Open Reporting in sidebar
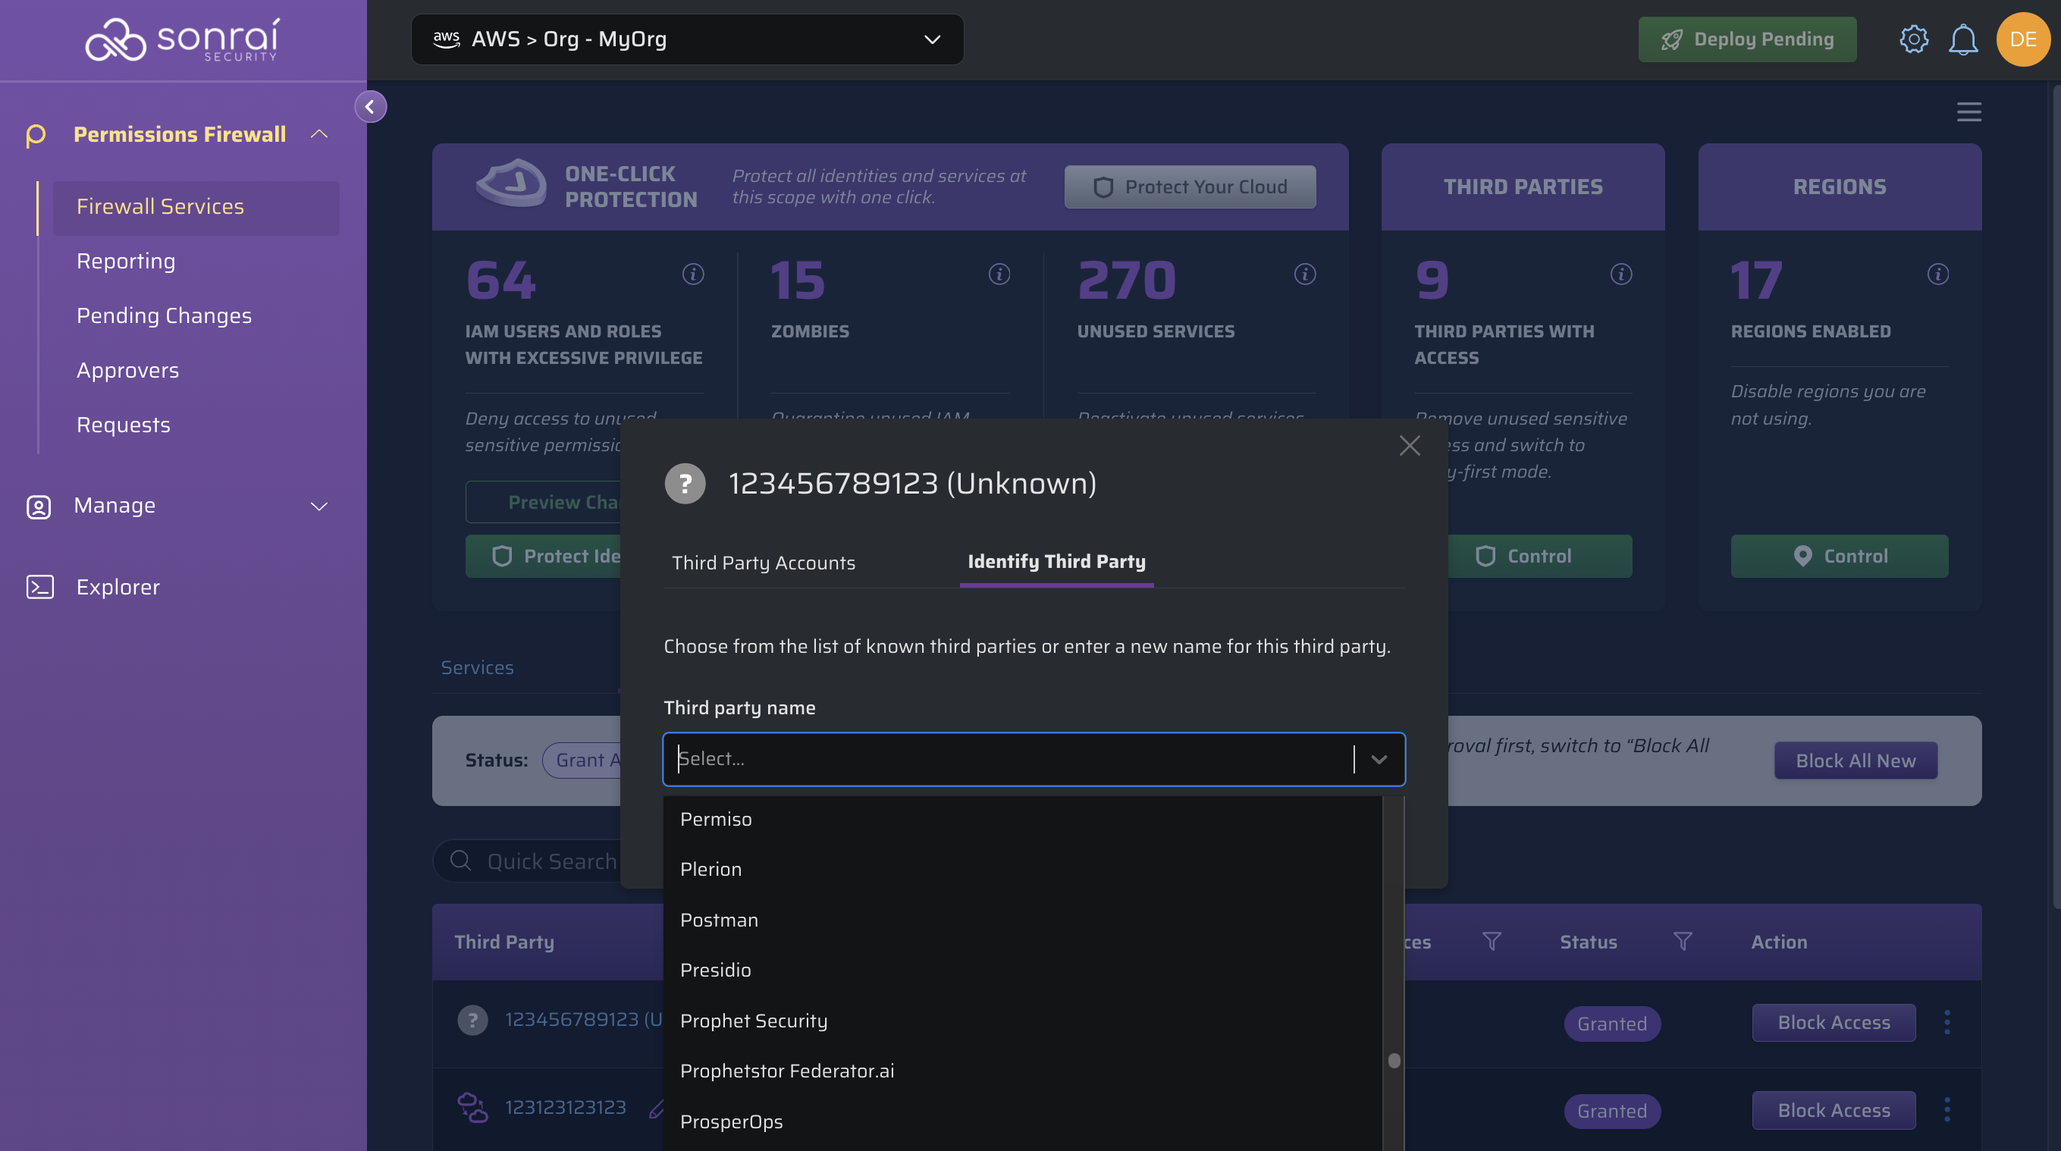 click(x=126, y=262)
